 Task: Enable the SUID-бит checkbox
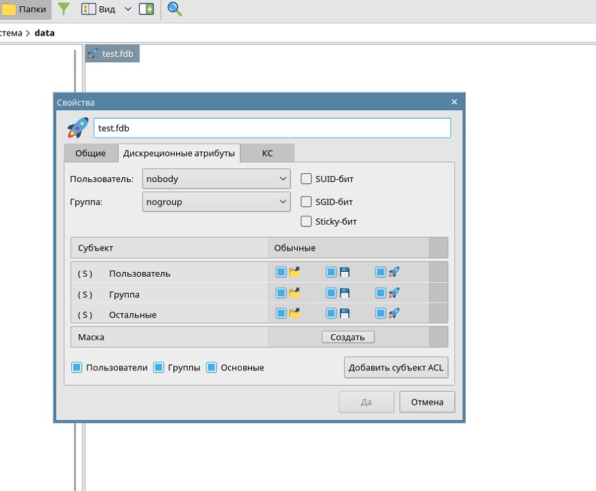coord(306,179)
